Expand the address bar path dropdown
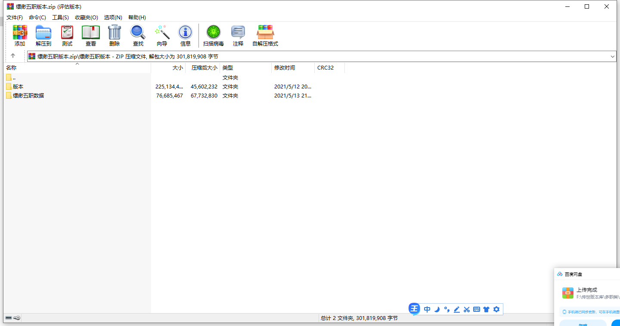 (613, 56)
